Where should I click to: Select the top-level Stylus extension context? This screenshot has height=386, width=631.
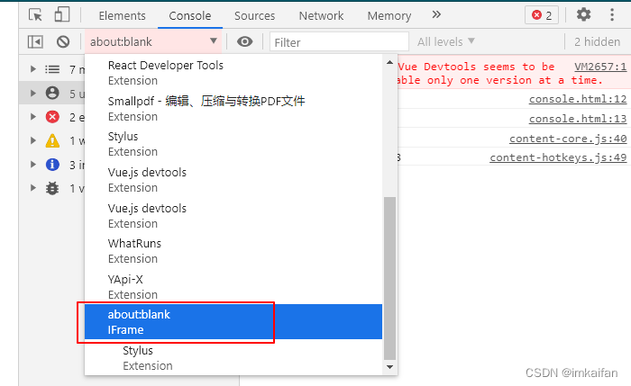coord(233,144)
